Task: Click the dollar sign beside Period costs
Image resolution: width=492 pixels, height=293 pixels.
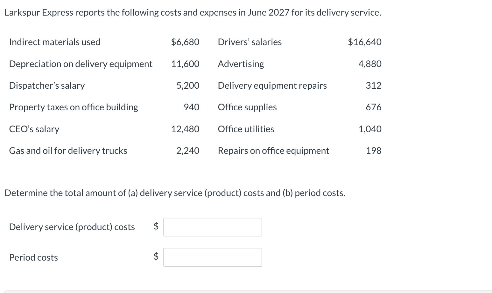Action: pyautogui.click(x=155, y=257)
